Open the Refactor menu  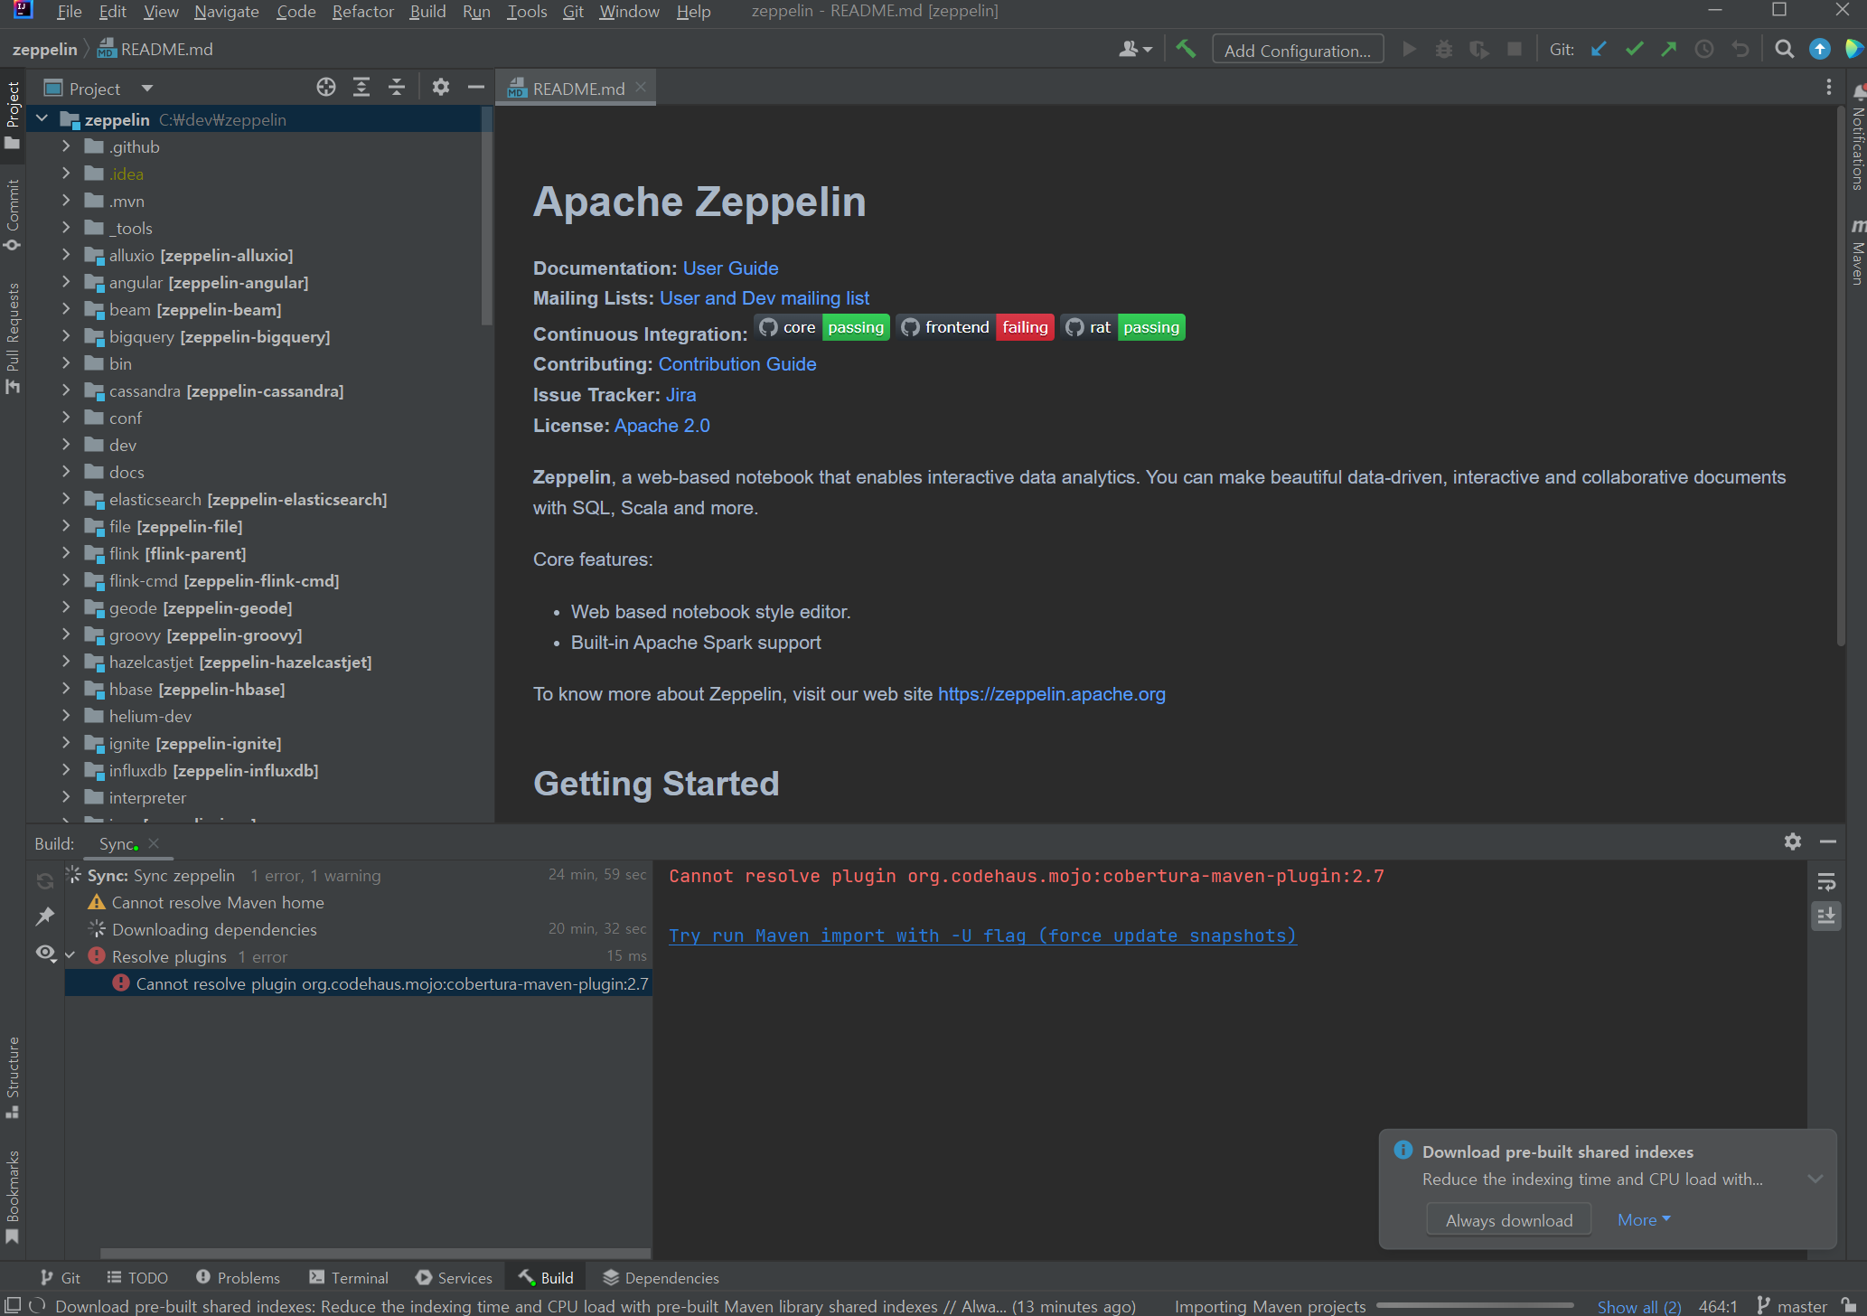(362, 12)
